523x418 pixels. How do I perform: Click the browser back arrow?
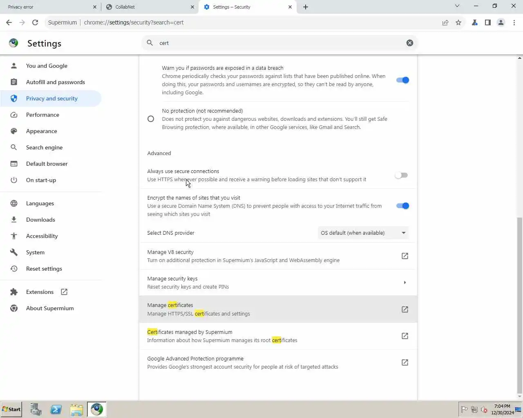pos(9,22)
